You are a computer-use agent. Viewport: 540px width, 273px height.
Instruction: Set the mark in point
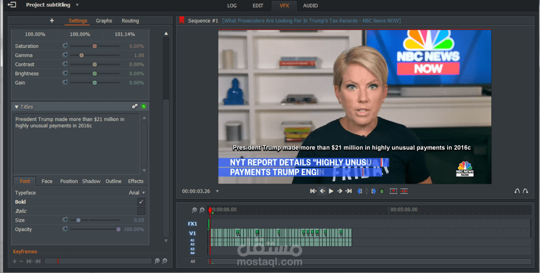click(x=360, y=191)
